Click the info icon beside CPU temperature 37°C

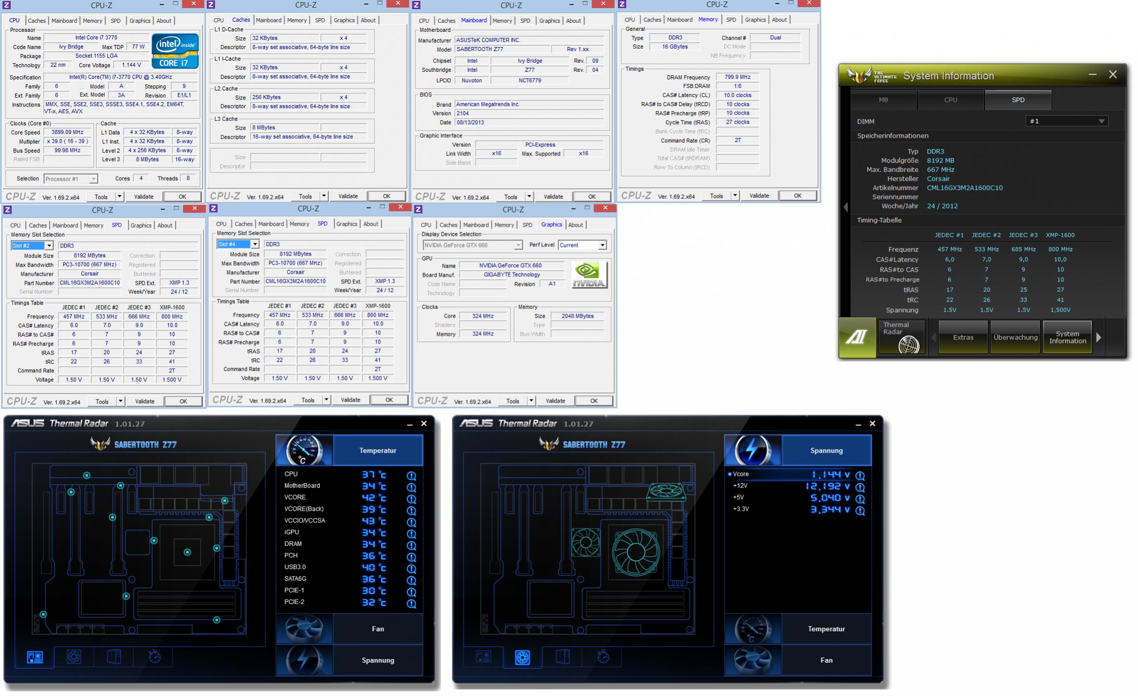411,475
